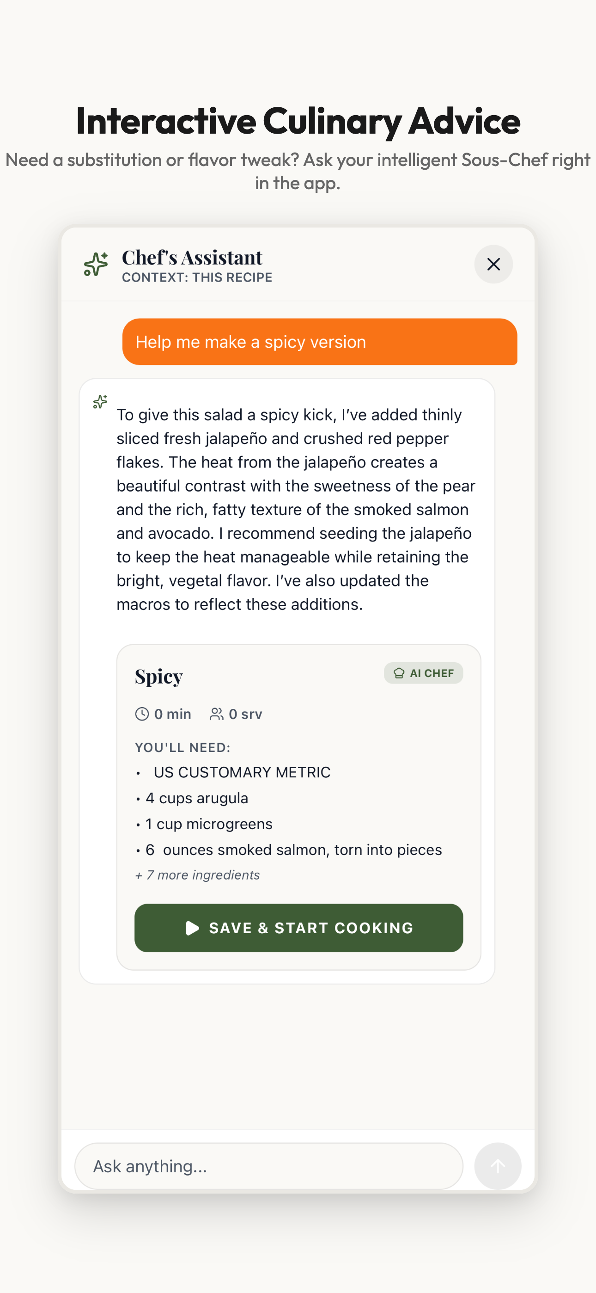Select the 'Help me make a spicy version' message
This screenshot has height=1293, width=596.
click(320, 342)
